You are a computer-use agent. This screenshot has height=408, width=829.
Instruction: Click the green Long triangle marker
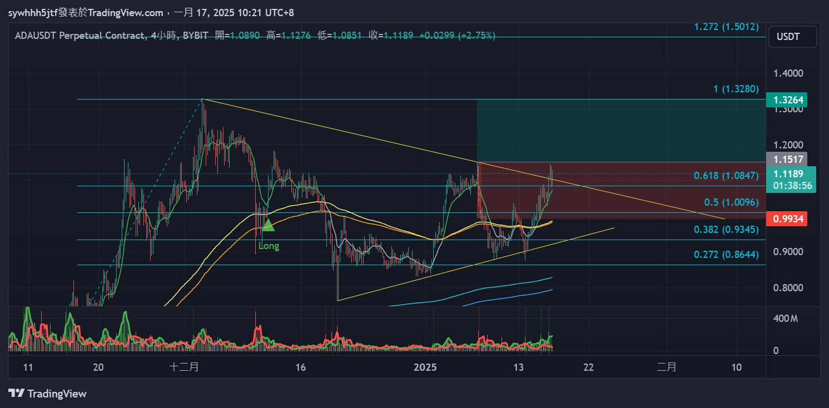pos(269,225)
